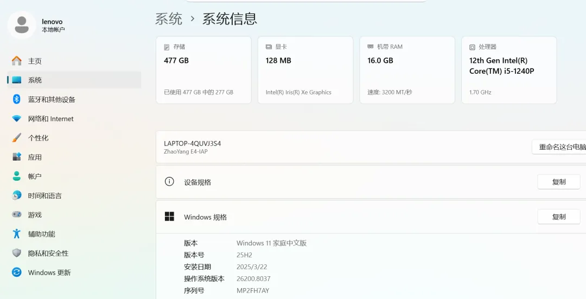Open 主页 in the sidebar

tap(74, 61)
